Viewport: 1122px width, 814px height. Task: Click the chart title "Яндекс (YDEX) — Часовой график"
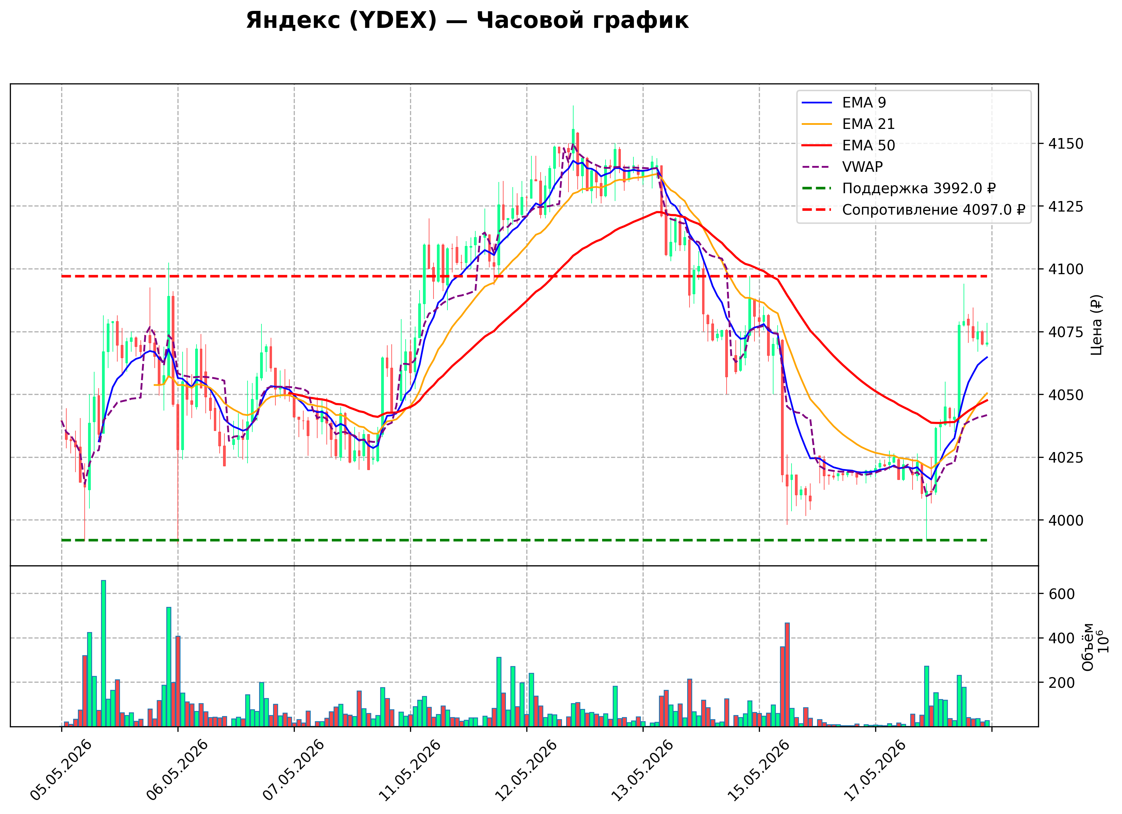coord(467,21)
